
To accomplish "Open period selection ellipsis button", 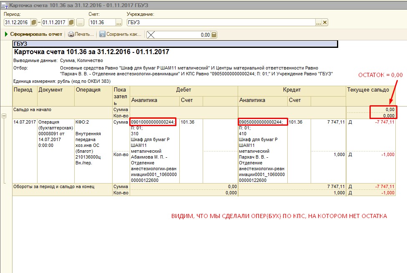I will 80,22.
